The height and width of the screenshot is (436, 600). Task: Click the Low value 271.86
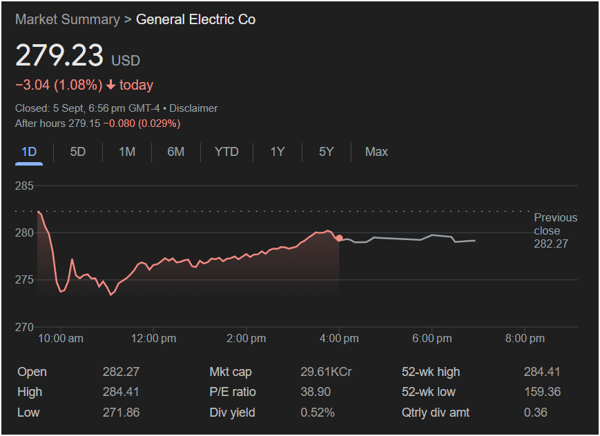(121, 413)
